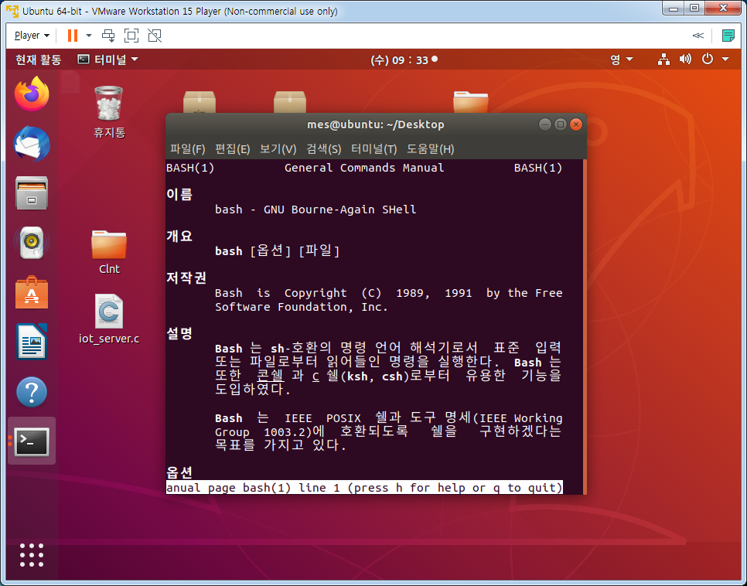Launch Thunderbird mail from the dock
The width and height of the screenshot is (747, 586).
[x=32, y=144]
